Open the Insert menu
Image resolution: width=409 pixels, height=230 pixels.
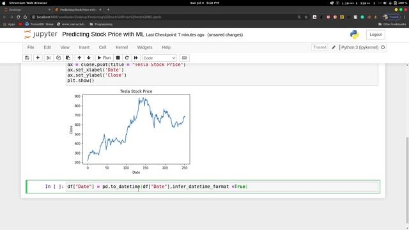tap(84, 47)
